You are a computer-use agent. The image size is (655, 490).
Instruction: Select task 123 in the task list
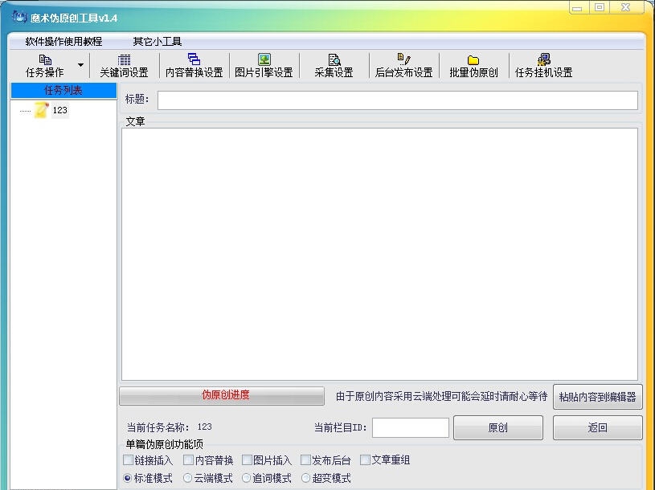click(x=59, y=110)
